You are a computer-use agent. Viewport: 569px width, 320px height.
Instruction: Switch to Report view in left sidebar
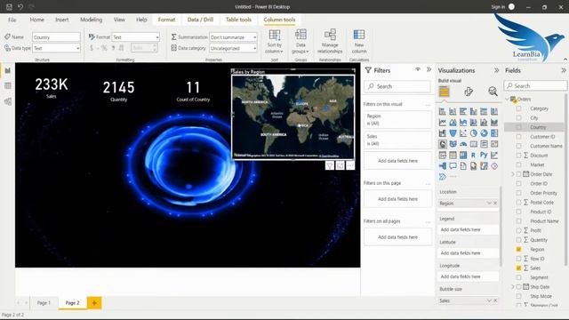pyautogui.click(x=8, y=70)
